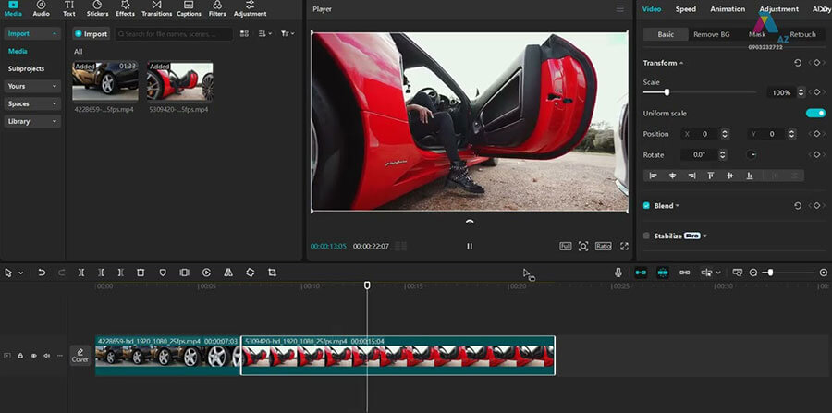Toggle clip linkage in the timeline
Viewport: 832px width, 413px height.
(x=684, y=273)
